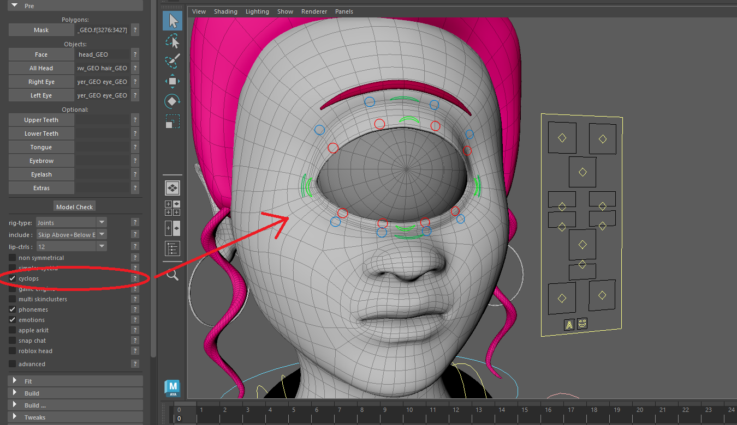Uncheck the phonemes option
This screenshot has height=425, width=737.
point(12,309)
